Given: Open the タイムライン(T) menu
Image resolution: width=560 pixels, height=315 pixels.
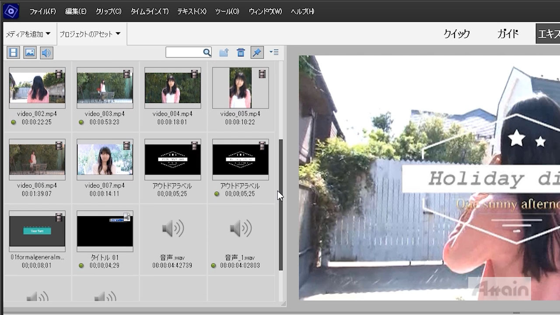Looking at the screenshot, I should [x=150, y=11].
